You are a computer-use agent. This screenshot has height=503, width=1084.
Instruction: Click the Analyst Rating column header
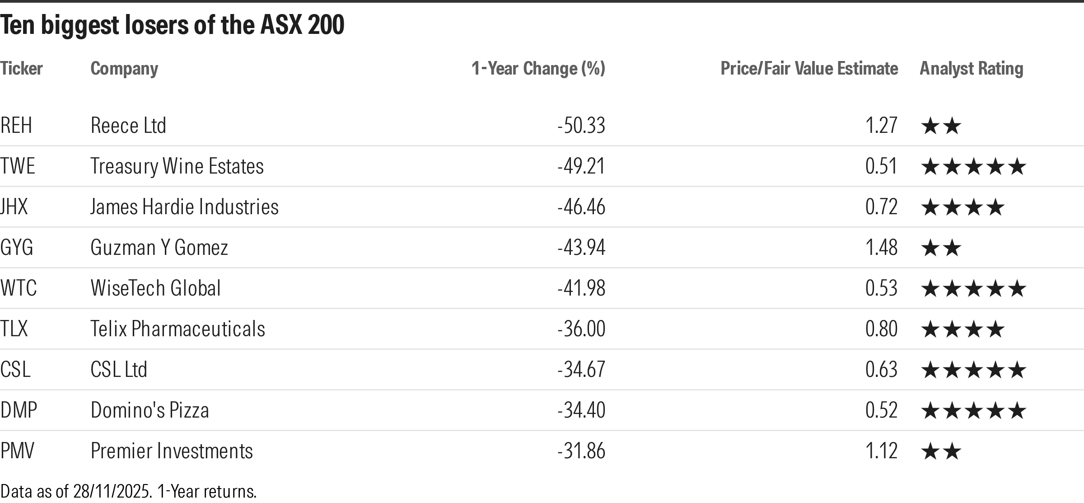click(971, 69)
